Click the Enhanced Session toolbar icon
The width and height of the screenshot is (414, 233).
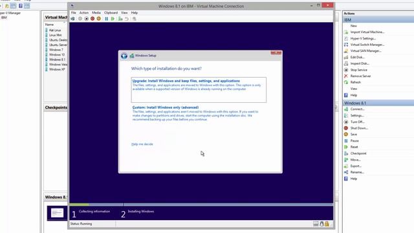(135, 19)
